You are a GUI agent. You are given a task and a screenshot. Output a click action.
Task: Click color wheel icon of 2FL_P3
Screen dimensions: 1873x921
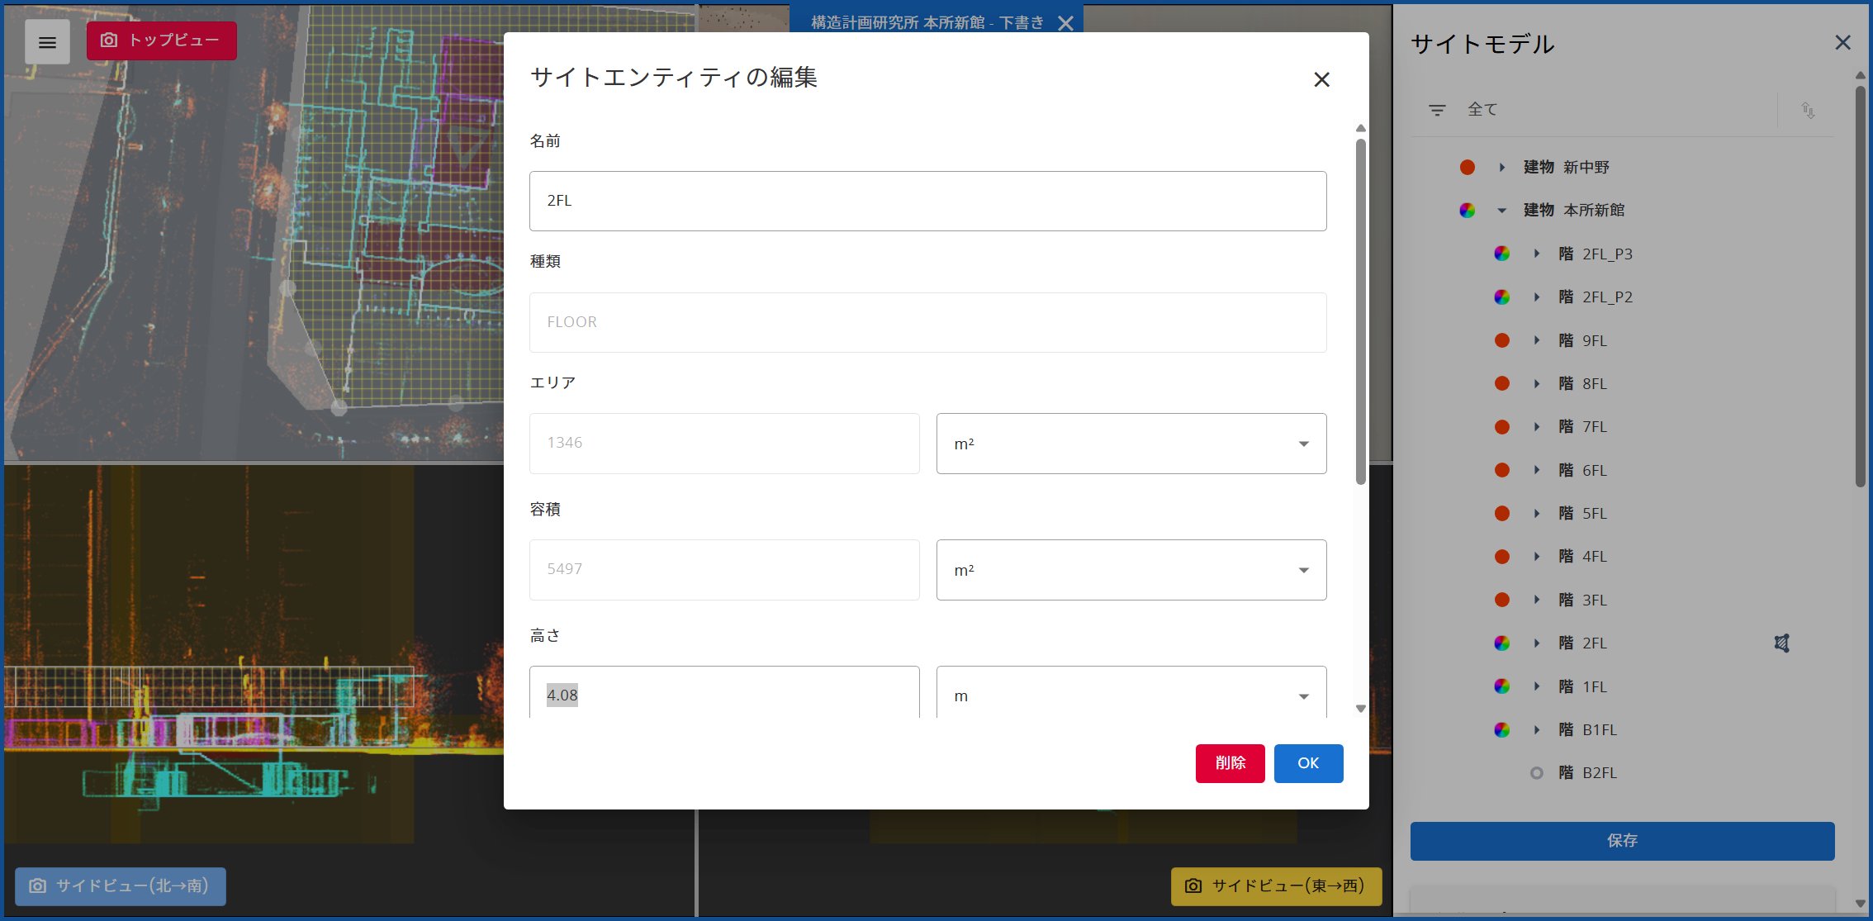tap(1502, 254)
